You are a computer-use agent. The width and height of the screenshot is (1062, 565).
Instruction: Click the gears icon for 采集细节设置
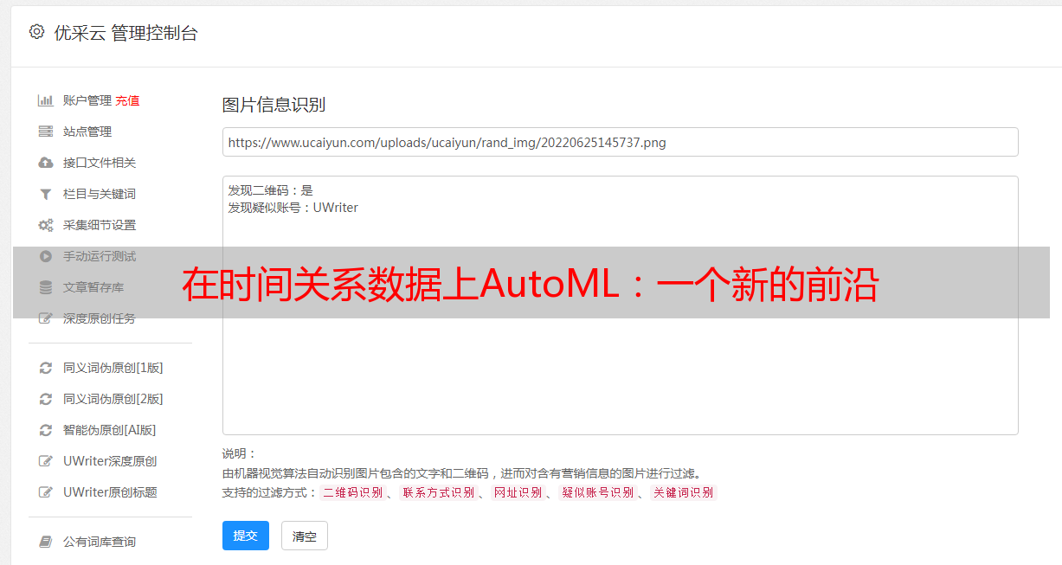click(x=46, y=225)
